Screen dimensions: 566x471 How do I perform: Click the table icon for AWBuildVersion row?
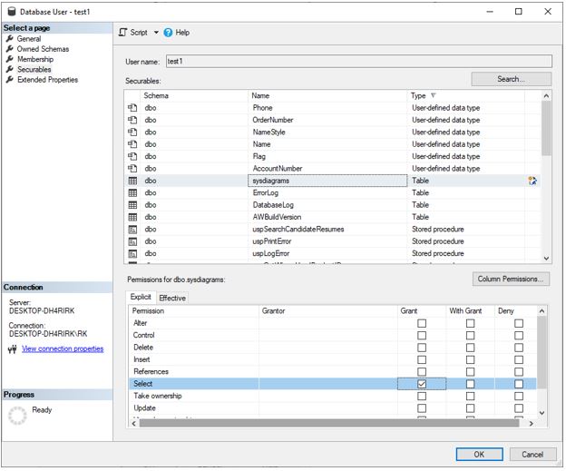(132, 217)
